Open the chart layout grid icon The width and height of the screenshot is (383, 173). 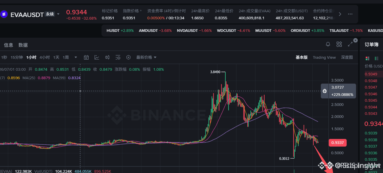(x=339, y=44)
